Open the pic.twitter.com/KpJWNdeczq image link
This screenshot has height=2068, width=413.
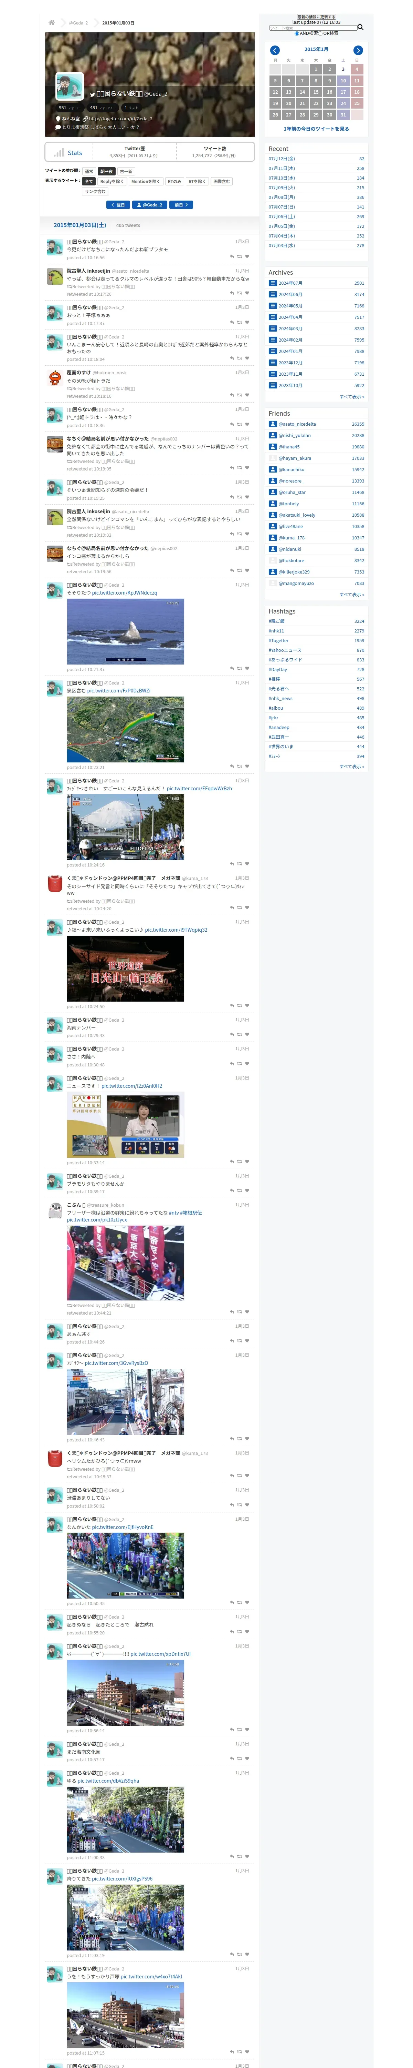124,593
